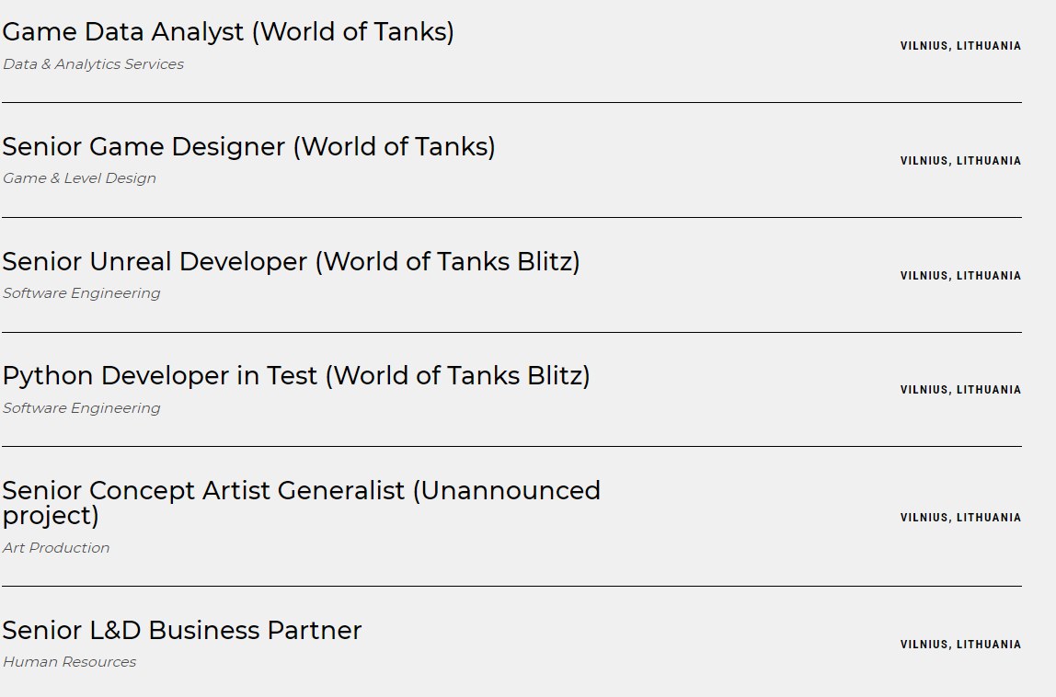Open the Game Data Analyst job listing

point(228,32)
